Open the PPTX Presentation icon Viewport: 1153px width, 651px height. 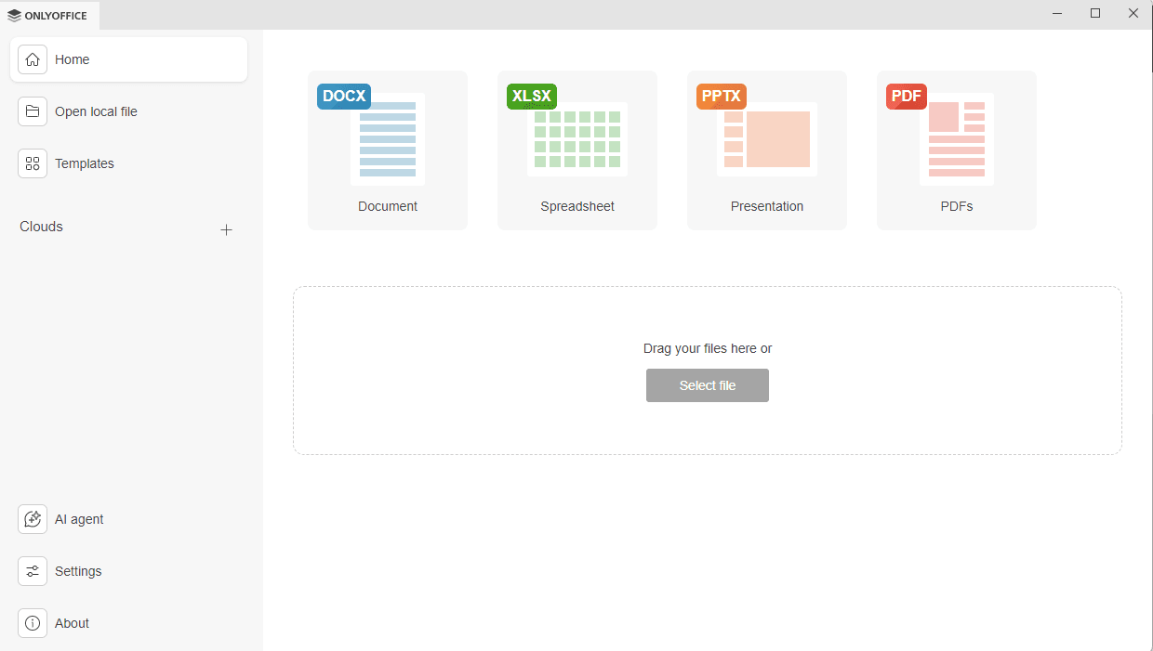[x=766, y=138]
